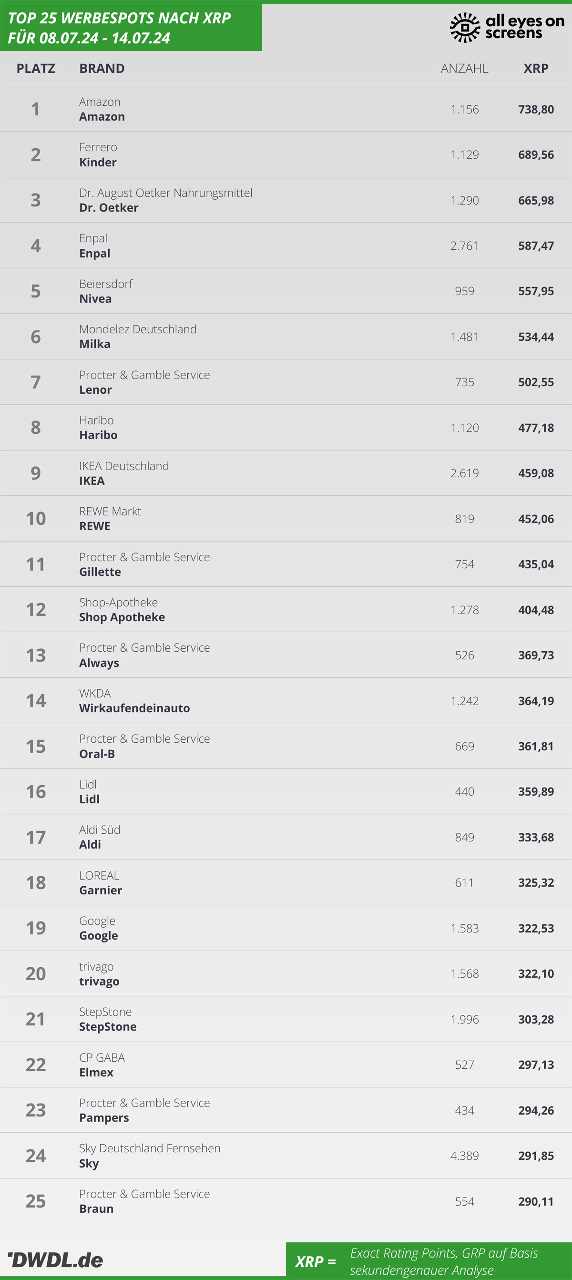This screenshot has height=1280, width=572.
Task: Select the Dr. Oetker brand entry
Action: tap(109, 208)
